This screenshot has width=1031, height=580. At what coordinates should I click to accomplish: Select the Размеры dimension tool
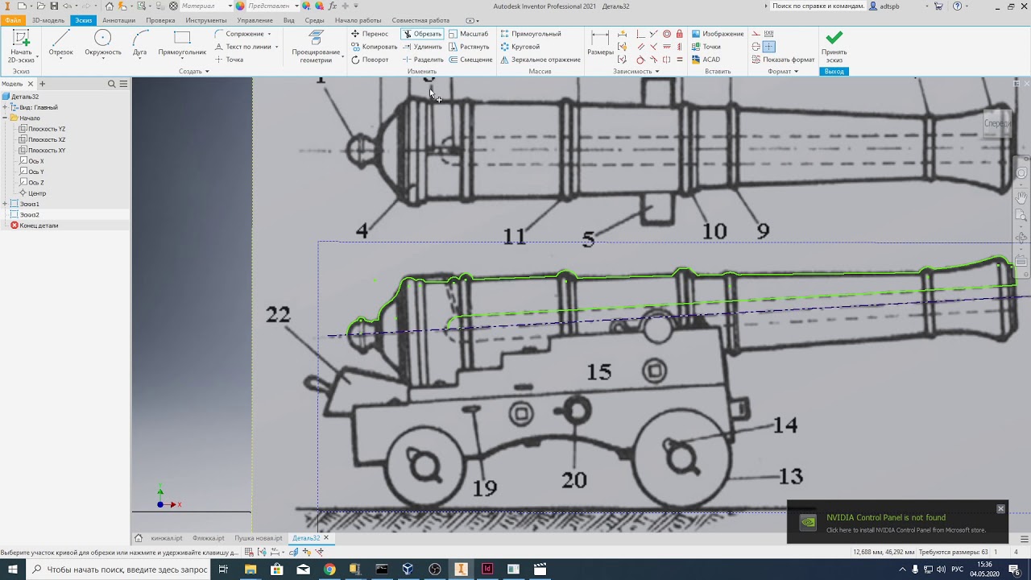(600, 44)
